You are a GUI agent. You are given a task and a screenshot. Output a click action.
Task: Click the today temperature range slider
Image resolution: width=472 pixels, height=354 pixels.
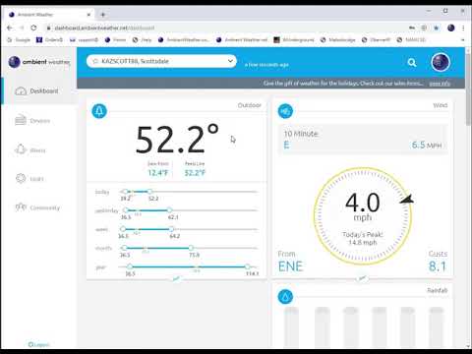pyautogui.click(x=189, y=192)
